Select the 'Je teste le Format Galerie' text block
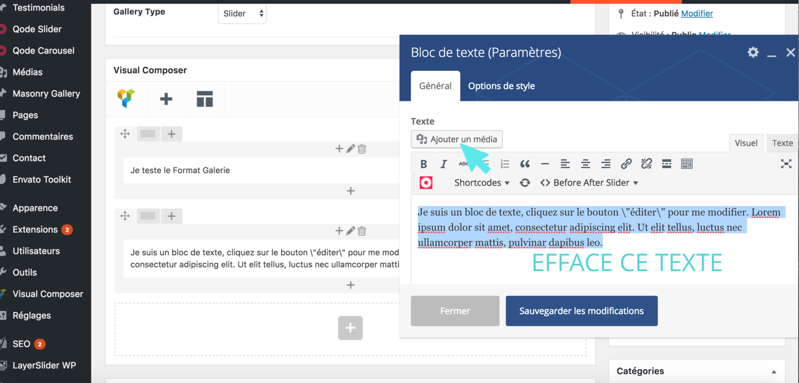This screenshot has height=383, width=799. tap(261, 170)
